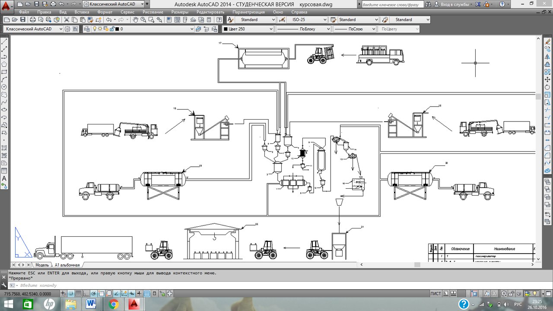This screenshot has width=553, height=311.
Task: Open the ПоСлою lineweight dropdown
Action: [373, 29]
